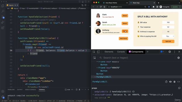Click the Split bill button
The width and height of the screenshot is (182, 102).
(168, 41)
